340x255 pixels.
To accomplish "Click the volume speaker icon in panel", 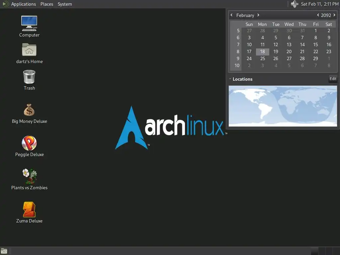I will coord(294,4).
